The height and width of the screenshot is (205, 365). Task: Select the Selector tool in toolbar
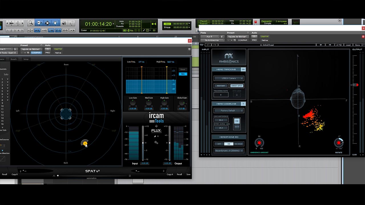click(x=47, y=23)
